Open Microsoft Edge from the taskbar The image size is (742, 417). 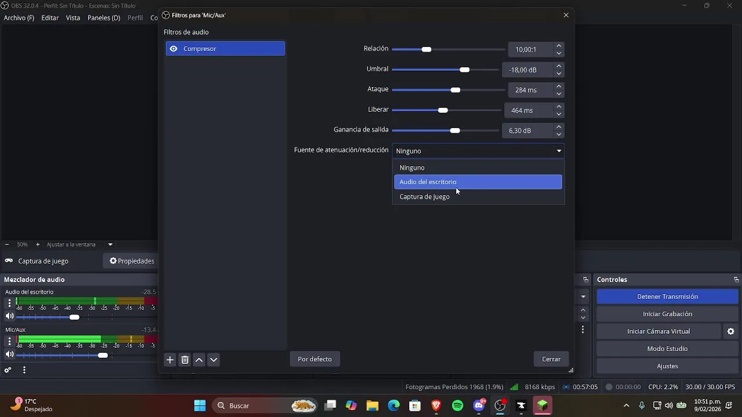[394, 405]
